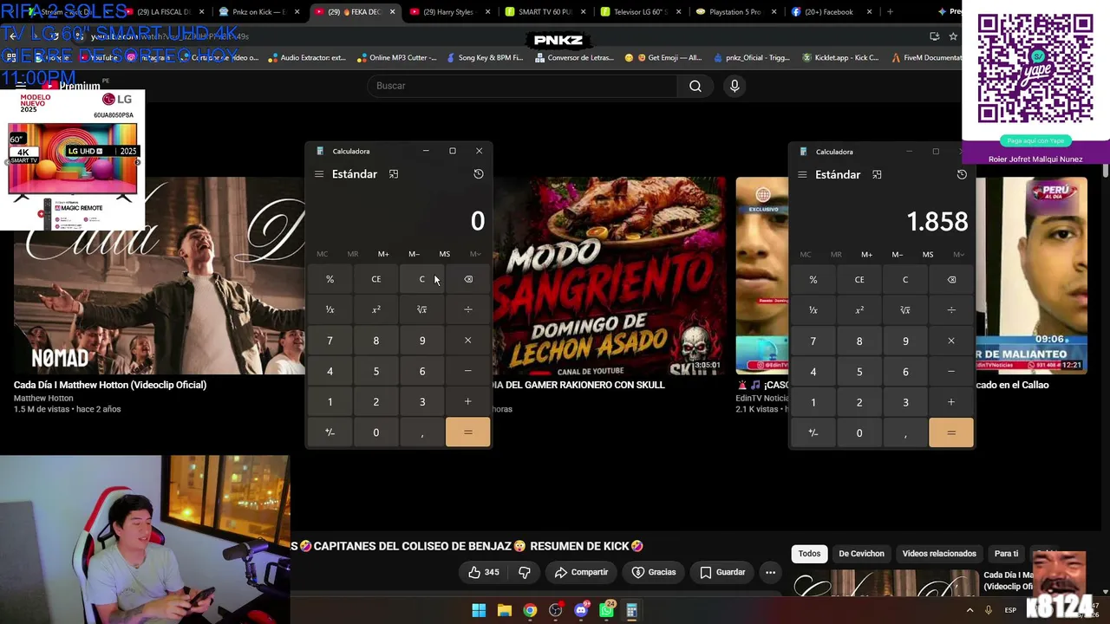This screenshot has width=1110, height=624.
Task: Click x² in the calculator showing 1.858
Action: pos(859,310)
